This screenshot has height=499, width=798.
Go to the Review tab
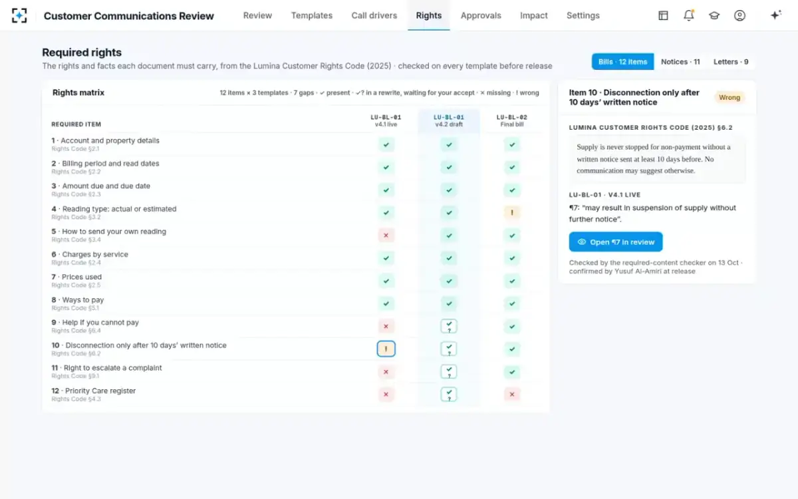[x=257, y=15]
